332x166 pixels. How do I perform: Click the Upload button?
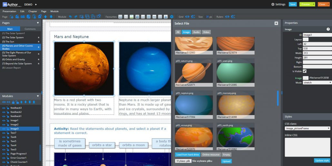(226, 161)
